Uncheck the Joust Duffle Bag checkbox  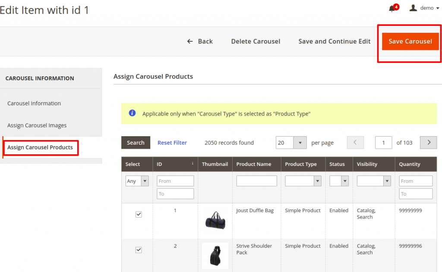click(x=139, y=214)
